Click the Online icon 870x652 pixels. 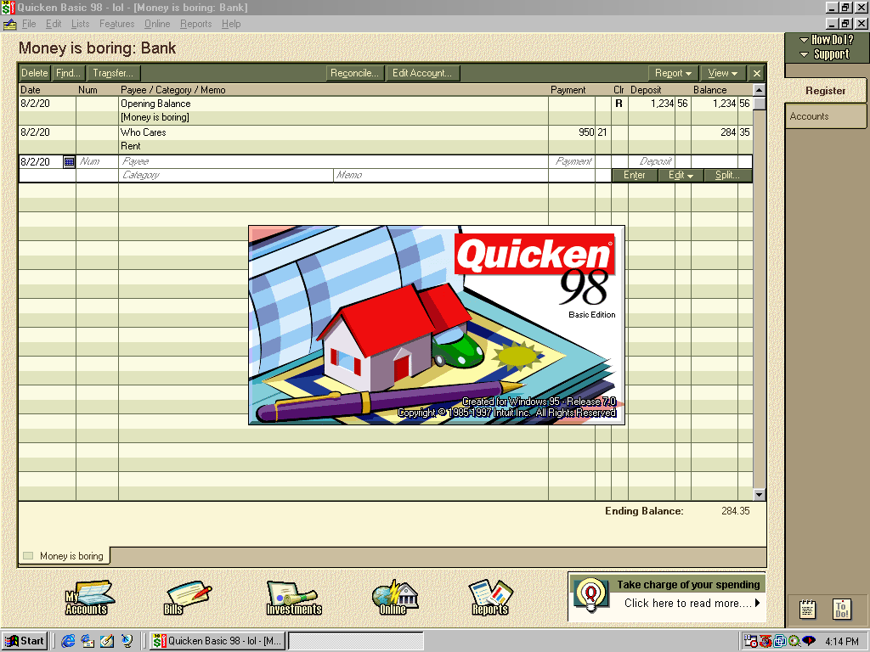393,597
